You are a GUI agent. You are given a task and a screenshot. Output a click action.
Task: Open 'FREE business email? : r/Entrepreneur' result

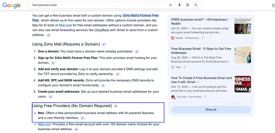[200, 22]
